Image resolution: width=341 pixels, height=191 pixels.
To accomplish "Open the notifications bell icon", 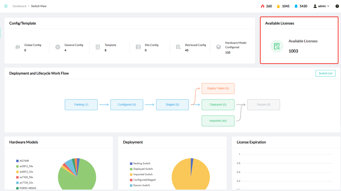I will (x=296, y=6).
